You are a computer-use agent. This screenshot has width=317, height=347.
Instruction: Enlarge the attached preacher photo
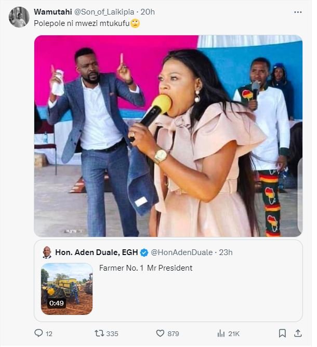tap(168, 136)
